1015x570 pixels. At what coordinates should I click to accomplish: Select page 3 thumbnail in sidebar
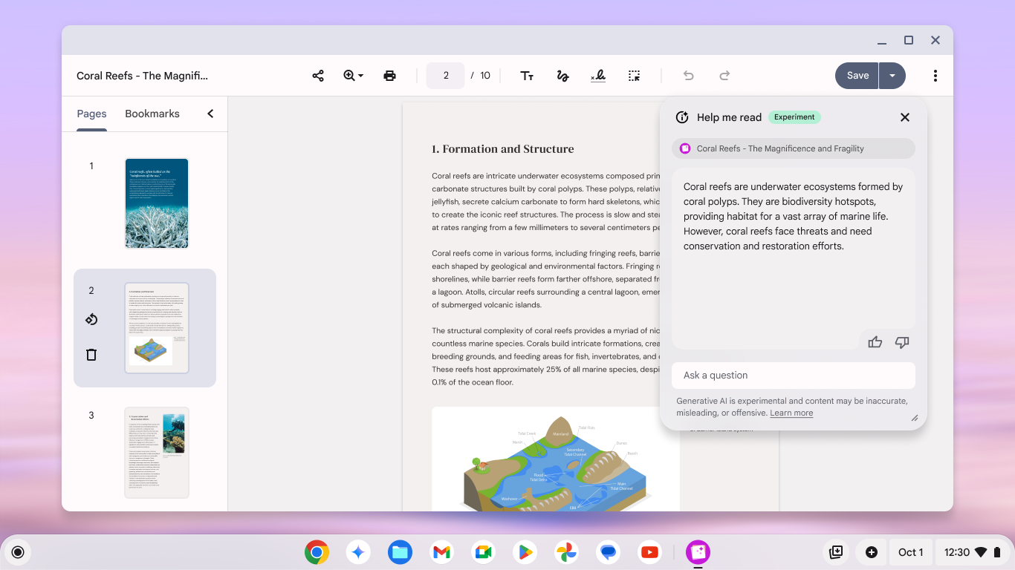[157, 452]
